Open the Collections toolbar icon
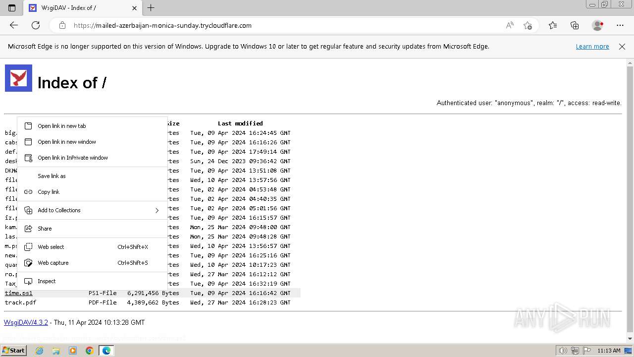 click(x=575, y=25)
